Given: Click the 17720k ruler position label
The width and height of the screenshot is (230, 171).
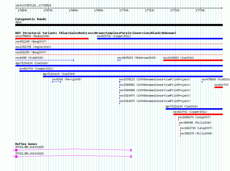Looking at the screenshot, I should [175, 10].
